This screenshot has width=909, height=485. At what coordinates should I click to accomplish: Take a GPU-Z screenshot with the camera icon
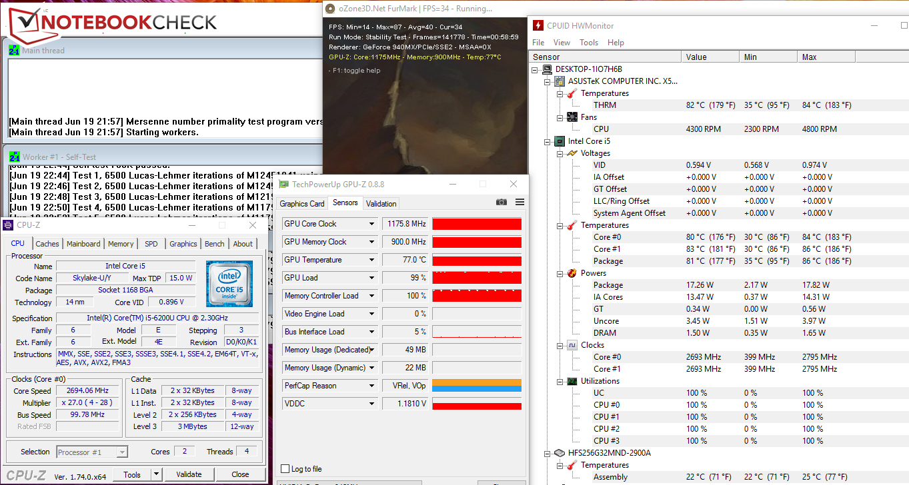pos(502,203)
